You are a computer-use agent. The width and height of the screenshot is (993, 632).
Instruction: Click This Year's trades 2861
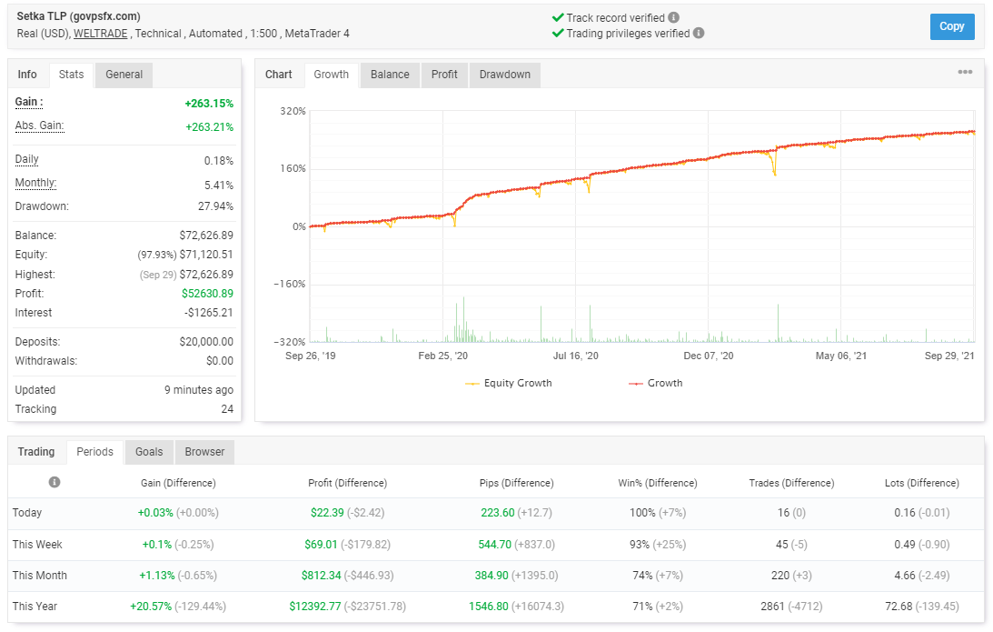point(772,607)
